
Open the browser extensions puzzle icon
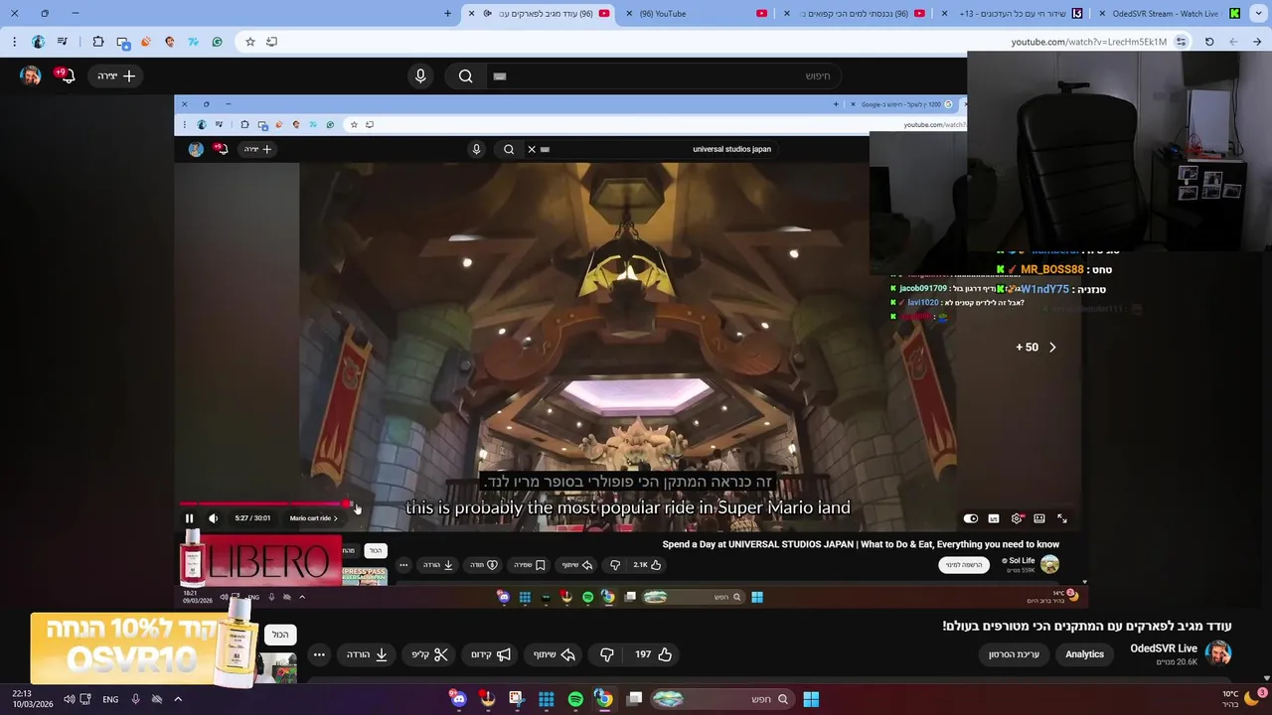click(x=97, y=42)
